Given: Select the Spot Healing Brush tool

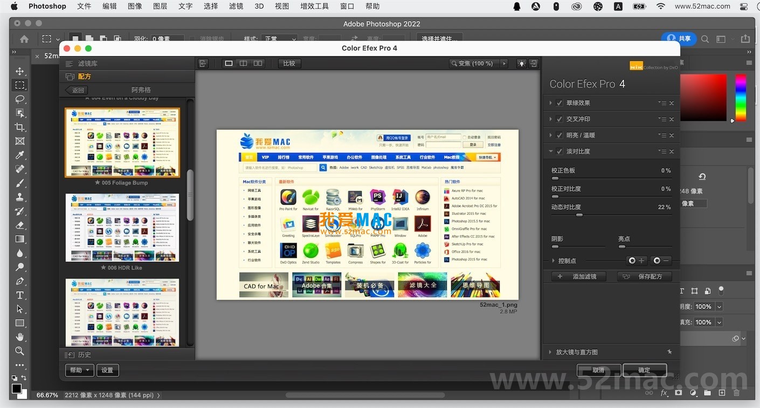Looking at the screenshot, I should coord(20,169).
